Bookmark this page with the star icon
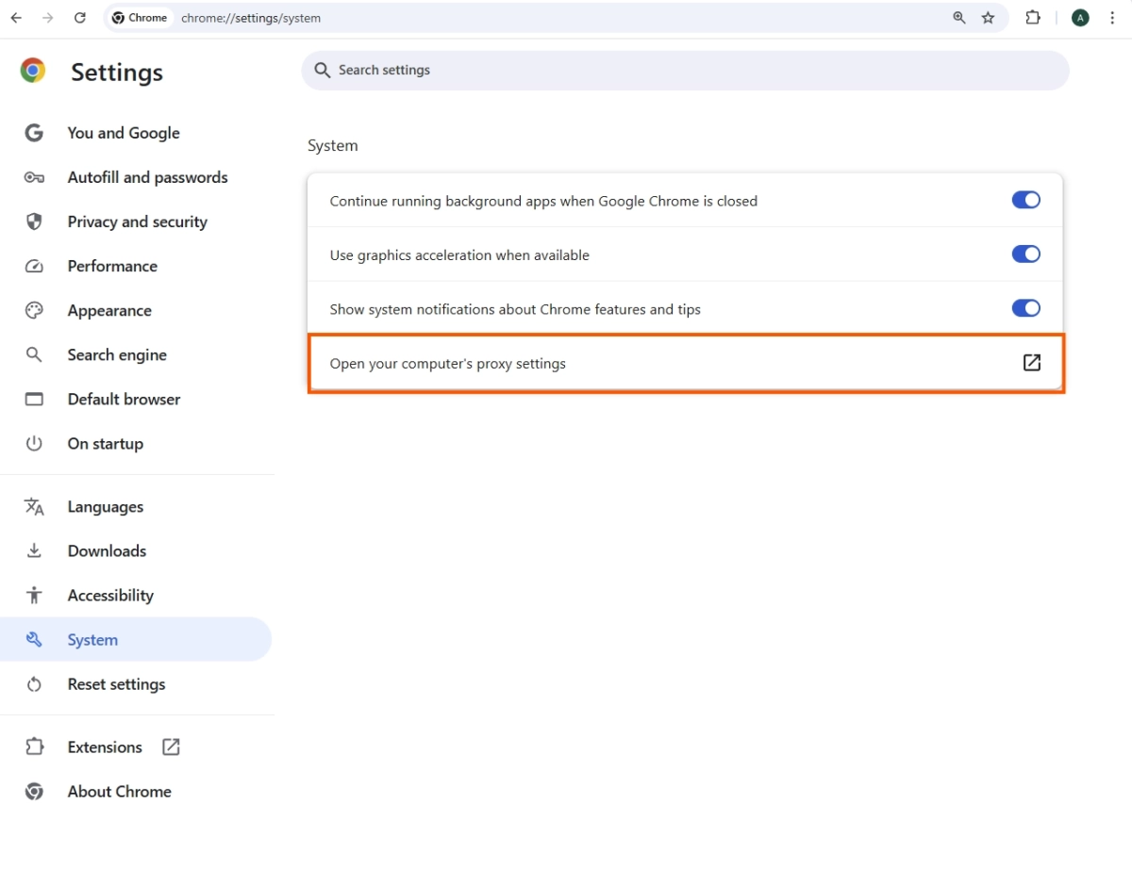This screenshot has width=1132, height=869. click(x=987, y=18)
